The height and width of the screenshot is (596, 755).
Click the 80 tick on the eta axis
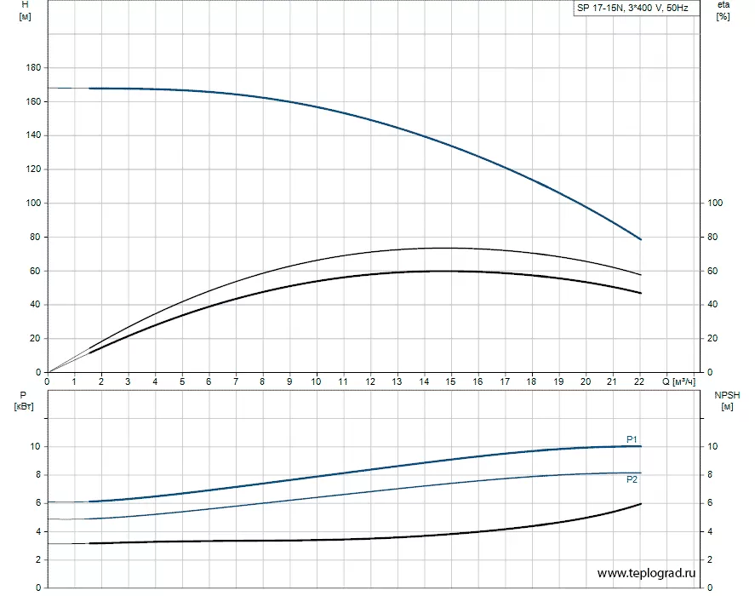[714, 237]
